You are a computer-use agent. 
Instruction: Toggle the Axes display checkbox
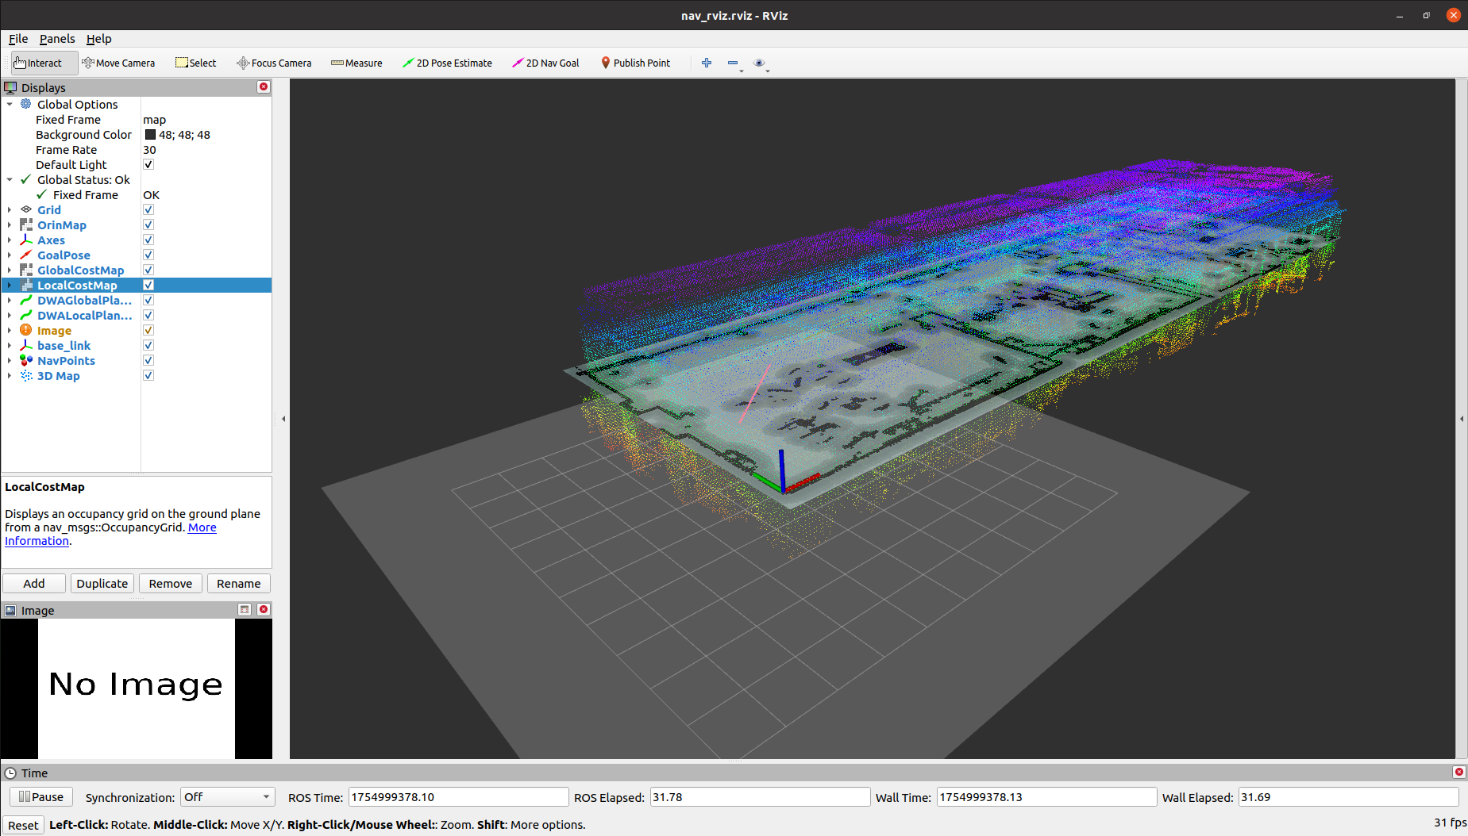point(148,240)
